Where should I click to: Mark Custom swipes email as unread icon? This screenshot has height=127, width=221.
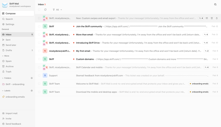coord(207,18)
